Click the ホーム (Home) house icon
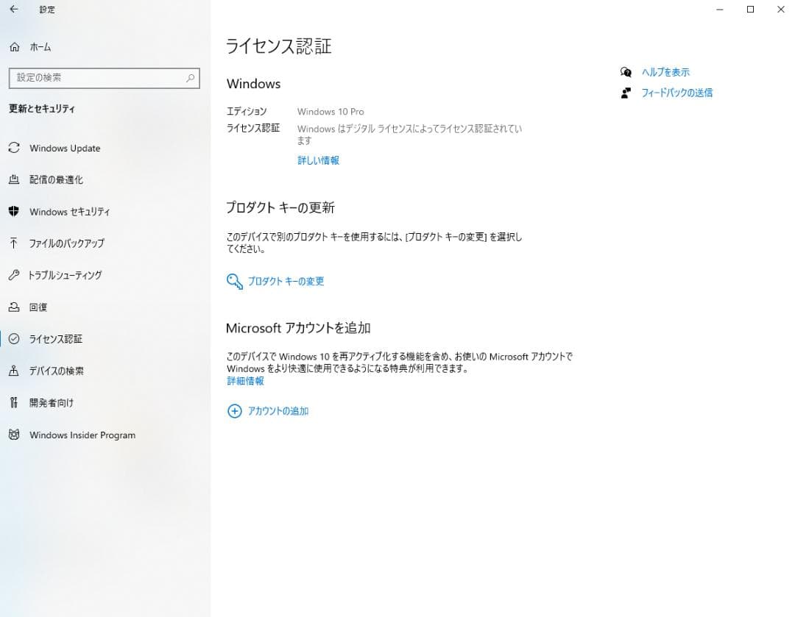The width and height of the screenshot is (795, 617). click(x=13, y=46)
